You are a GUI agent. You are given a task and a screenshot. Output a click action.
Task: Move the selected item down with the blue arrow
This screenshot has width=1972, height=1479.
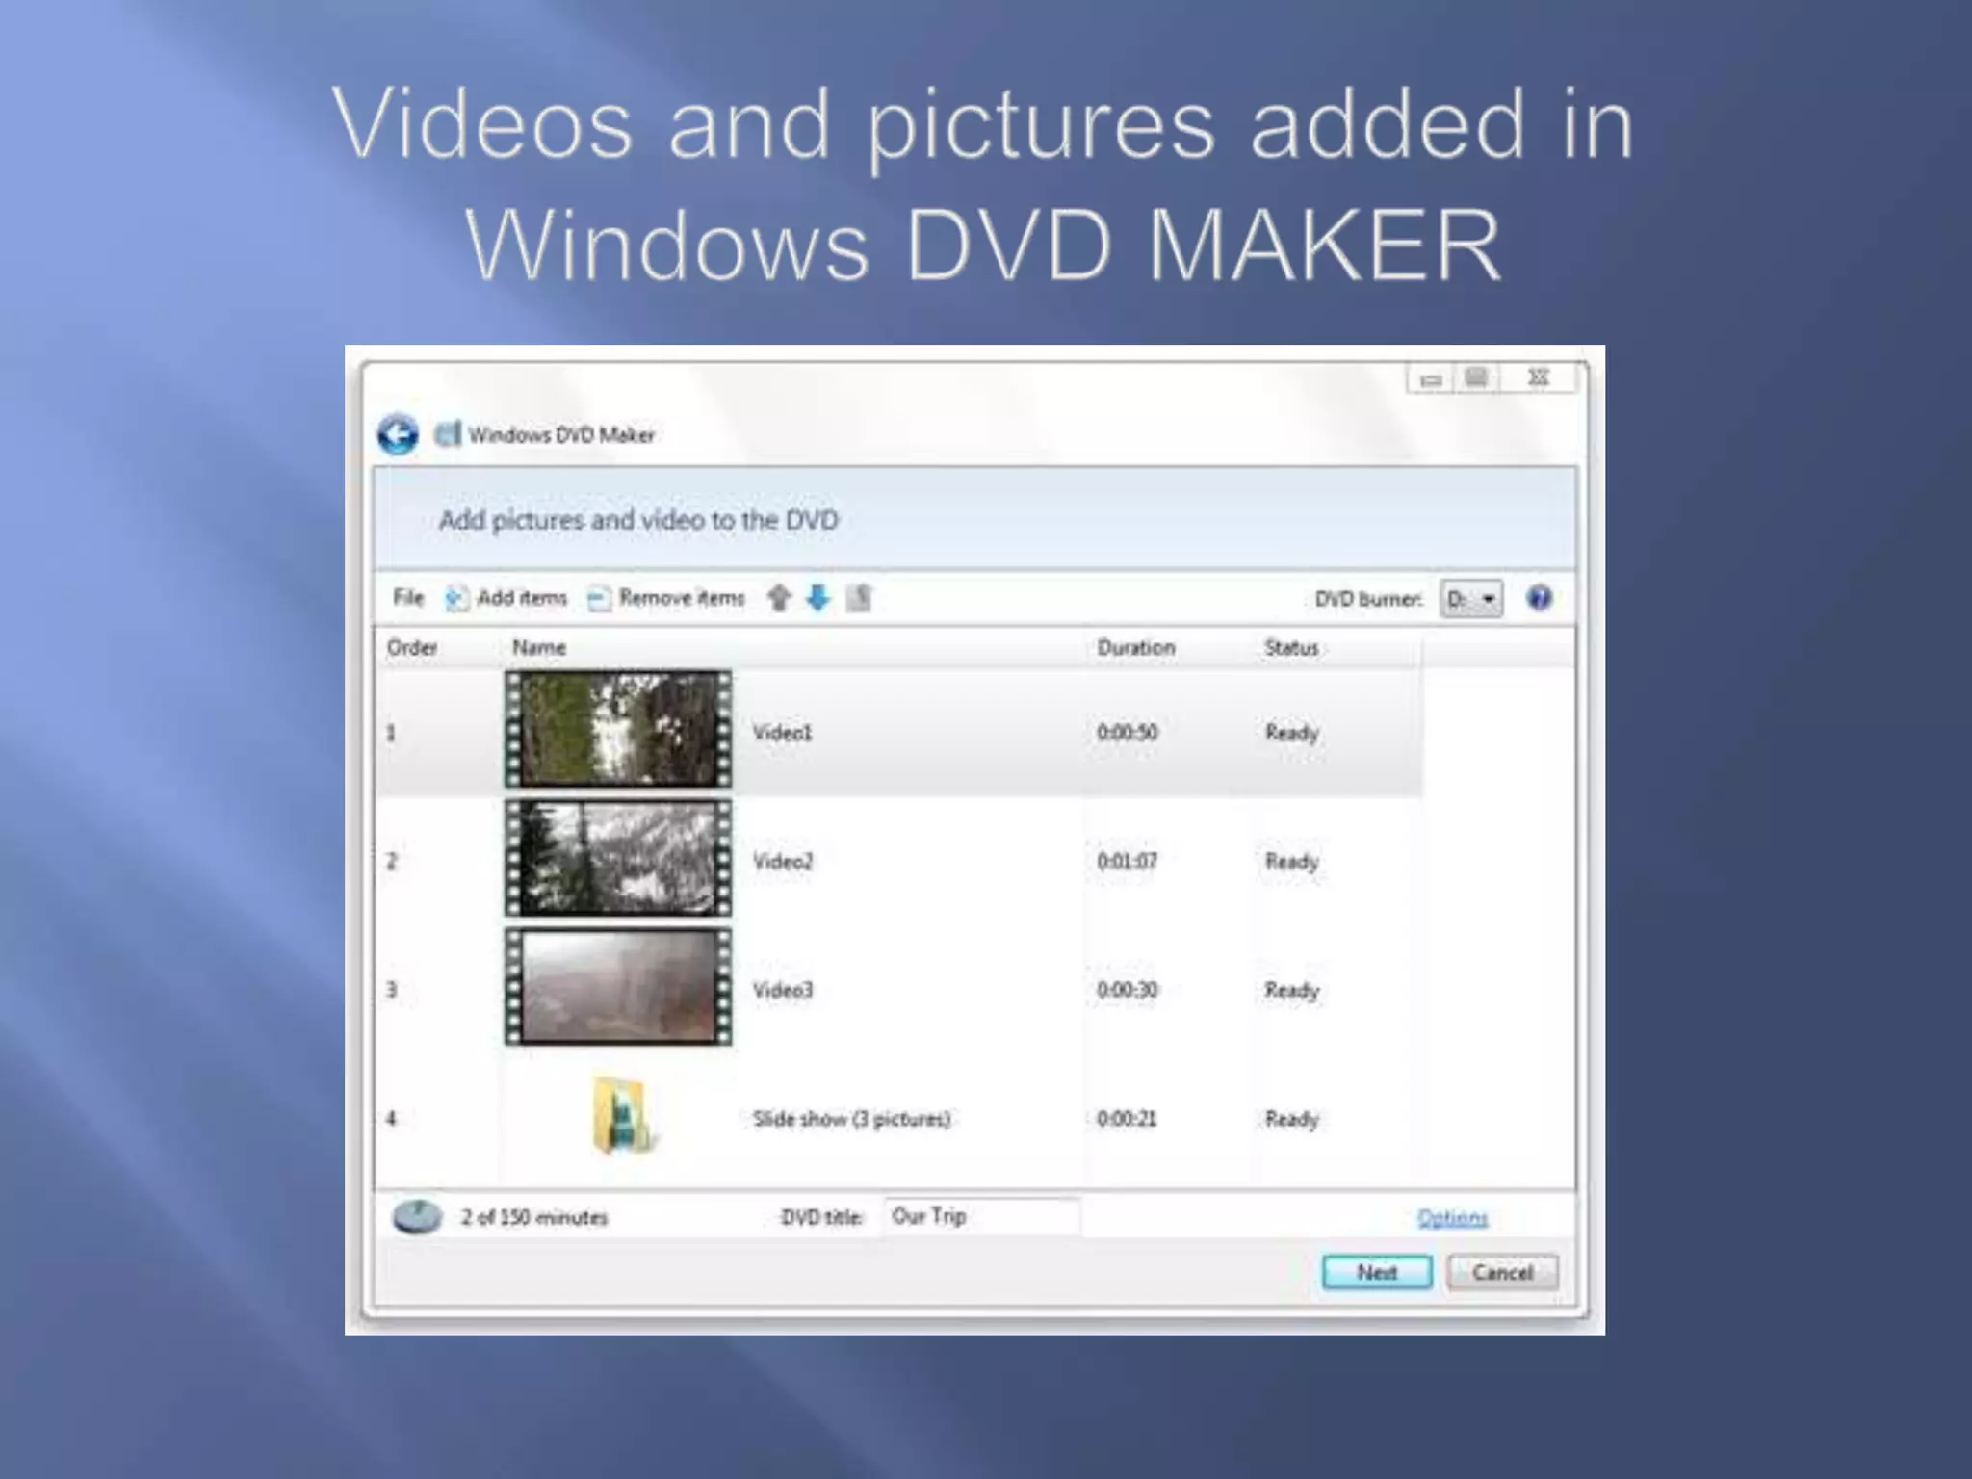[x=818, y=598]
